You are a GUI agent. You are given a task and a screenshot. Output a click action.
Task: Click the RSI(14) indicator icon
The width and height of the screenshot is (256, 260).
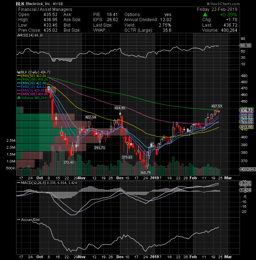(19, 35)
